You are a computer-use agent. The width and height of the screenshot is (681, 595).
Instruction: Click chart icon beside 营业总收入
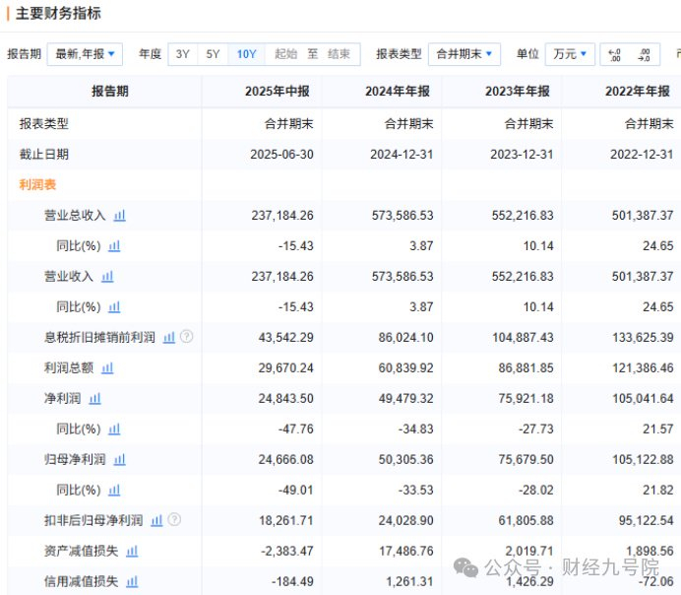(x=120, y=215)
